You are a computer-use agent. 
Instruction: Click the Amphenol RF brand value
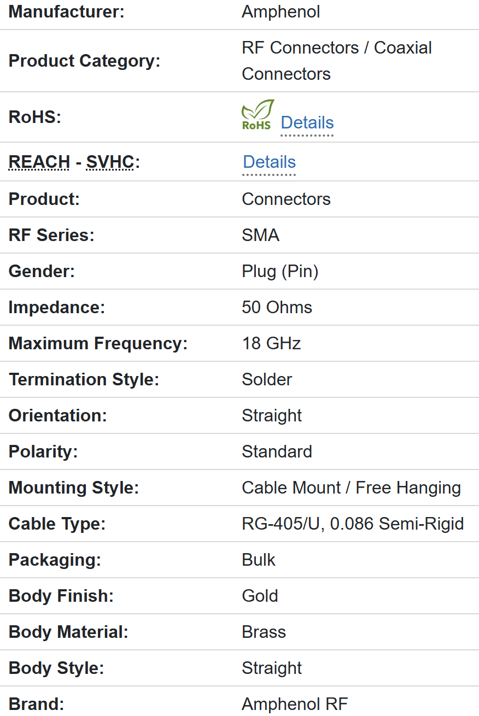tap(295, 704)
